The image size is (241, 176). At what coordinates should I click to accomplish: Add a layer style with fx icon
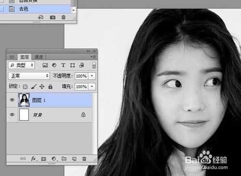[34, 159]
